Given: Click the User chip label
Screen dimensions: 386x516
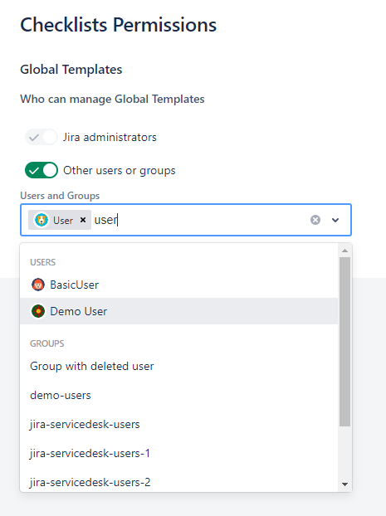Looking at the screenshot, I should pyautogui.click(x=63, y=220).
